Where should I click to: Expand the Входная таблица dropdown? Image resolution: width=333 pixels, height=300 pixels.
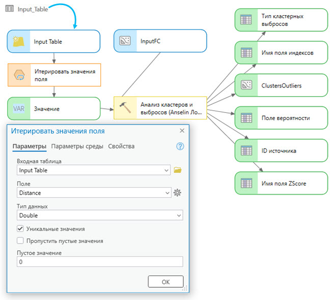click(167, 170)
